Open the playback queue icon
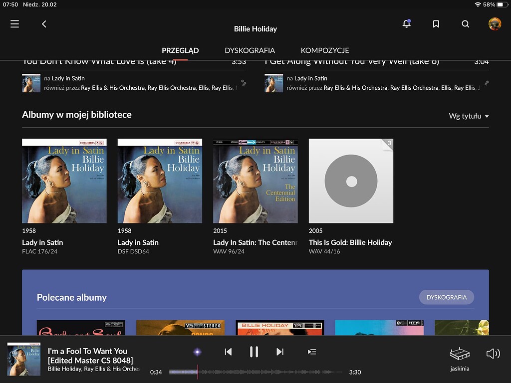The image size is (511, 383). coord(312,352)
